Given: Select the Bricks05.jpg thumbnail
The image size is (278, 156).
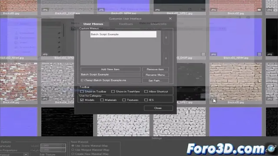Looking at the screenshot, I should (x=235, y=82).
